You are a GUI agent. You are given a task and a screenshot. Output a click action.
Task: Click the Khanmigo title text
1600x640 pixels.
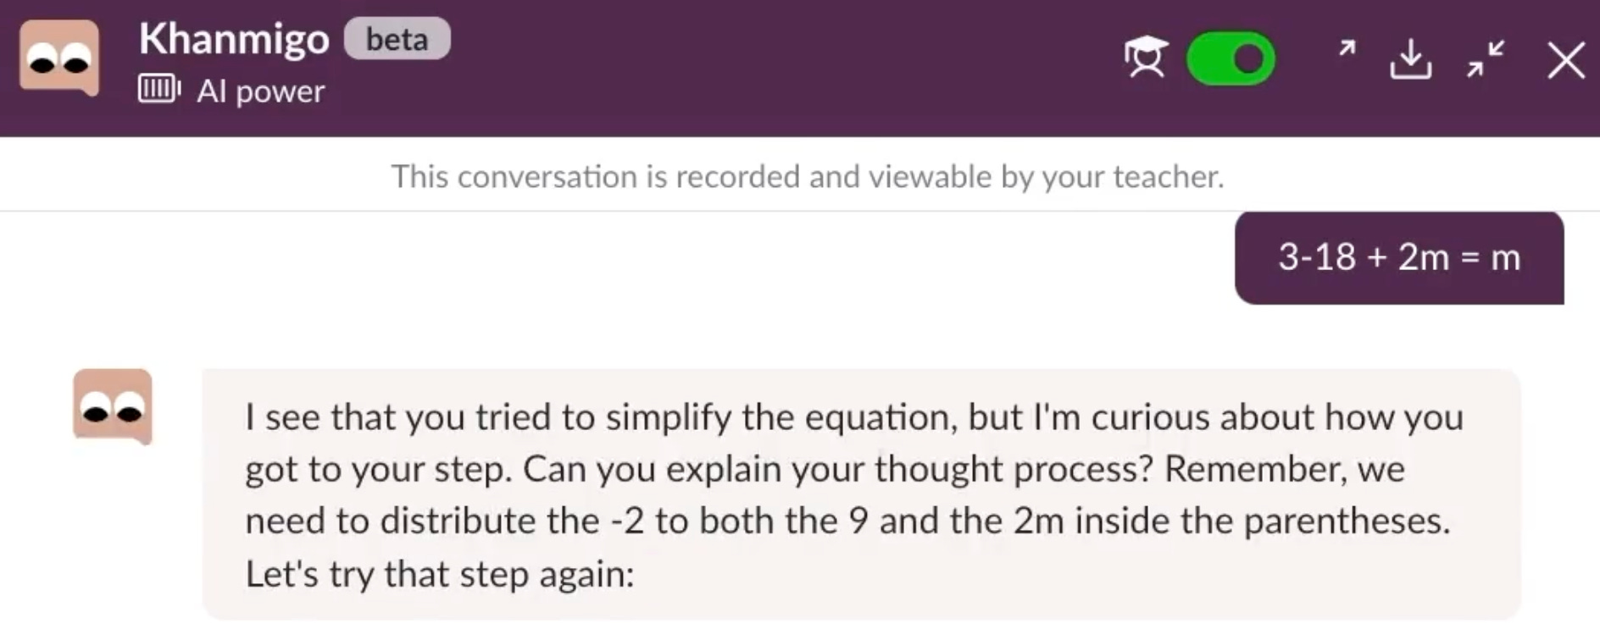coord(234,39)
